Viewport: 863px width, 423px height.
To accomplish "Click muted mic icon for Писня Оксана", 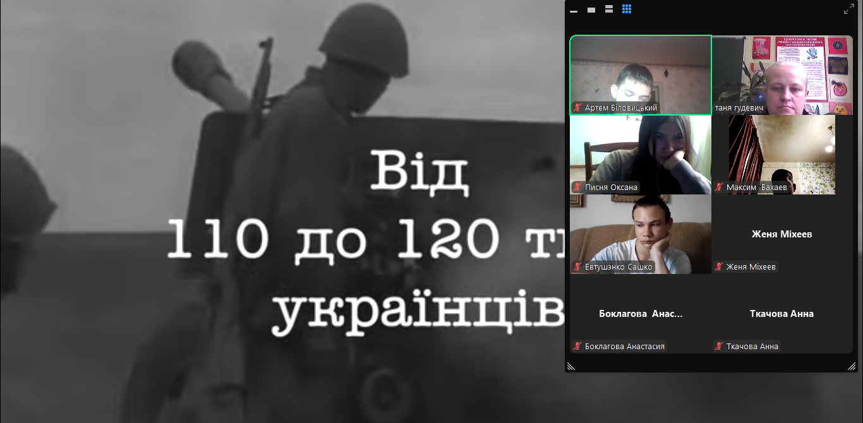I will [577, 187].
